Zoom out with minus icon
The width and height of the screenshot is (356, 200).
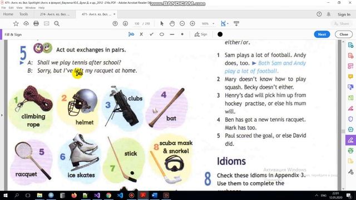(182, 23)
